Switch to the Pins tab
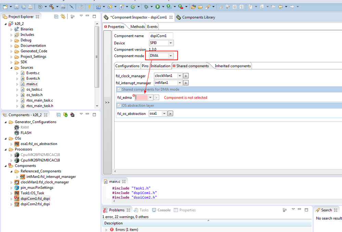The image size is (342, 232). [x=145, y=66]
